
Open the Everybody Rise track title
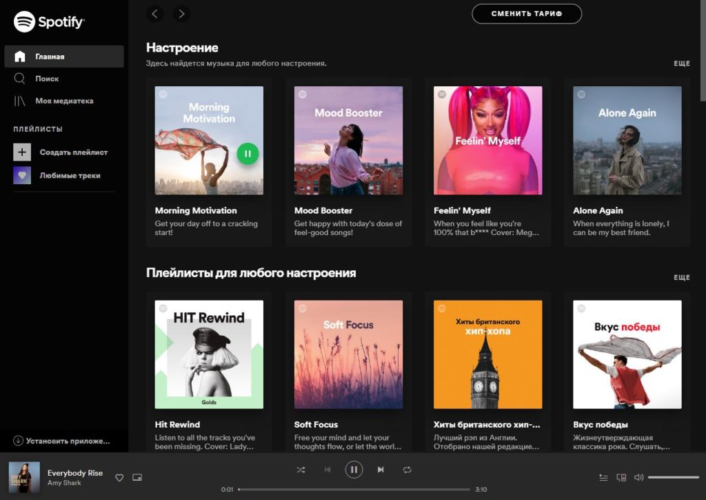75,473
